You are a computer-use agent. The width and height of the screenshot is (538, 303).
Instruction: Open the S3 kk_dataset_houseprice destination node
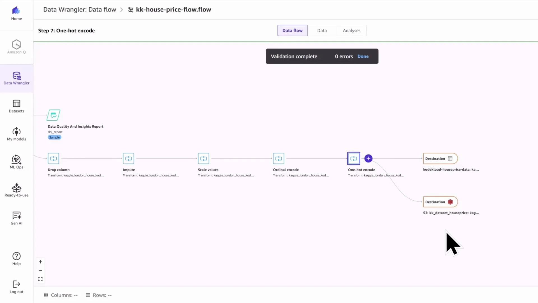pyautogui.click(x=440, y=202)
